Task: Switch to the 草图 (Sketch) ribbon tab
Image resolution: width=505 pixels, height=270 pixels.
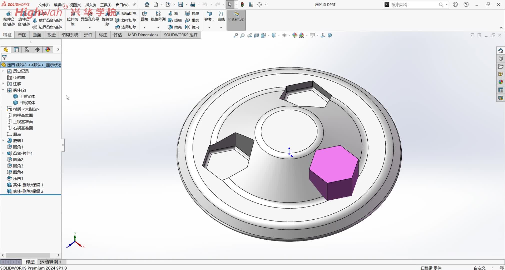Action: (x=22, y=35)
